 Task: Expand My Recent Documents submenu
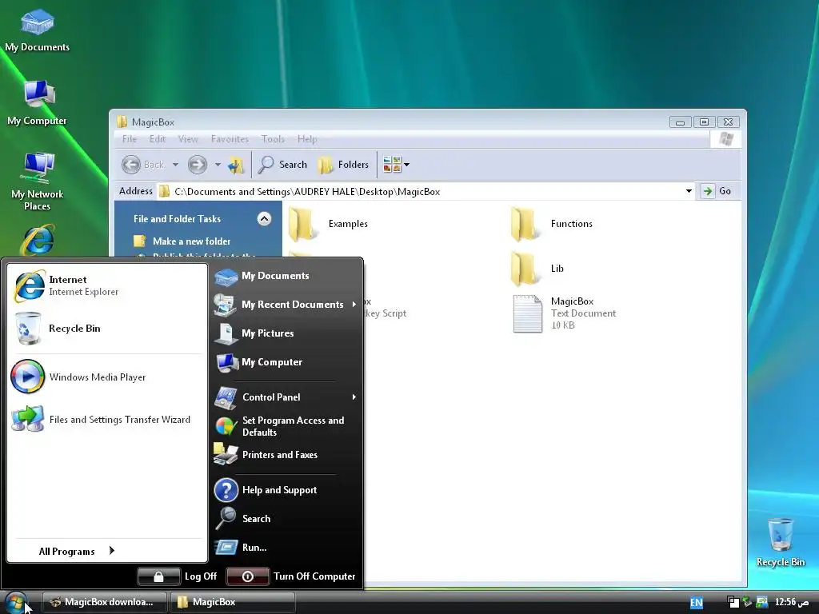285,305
